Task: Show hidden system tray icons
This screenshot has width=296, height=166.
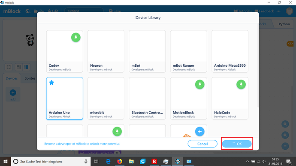Action: click(247, 161)
